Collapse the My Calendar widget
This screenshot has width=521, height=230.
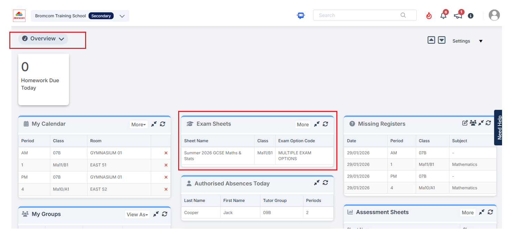[154, 124]
